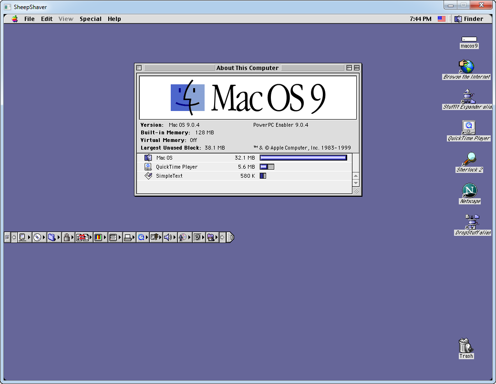The height and width of the screenshot is (384, 496).
Task: Click the US flag keyboard menu icon
Action: tap(441, 19)
